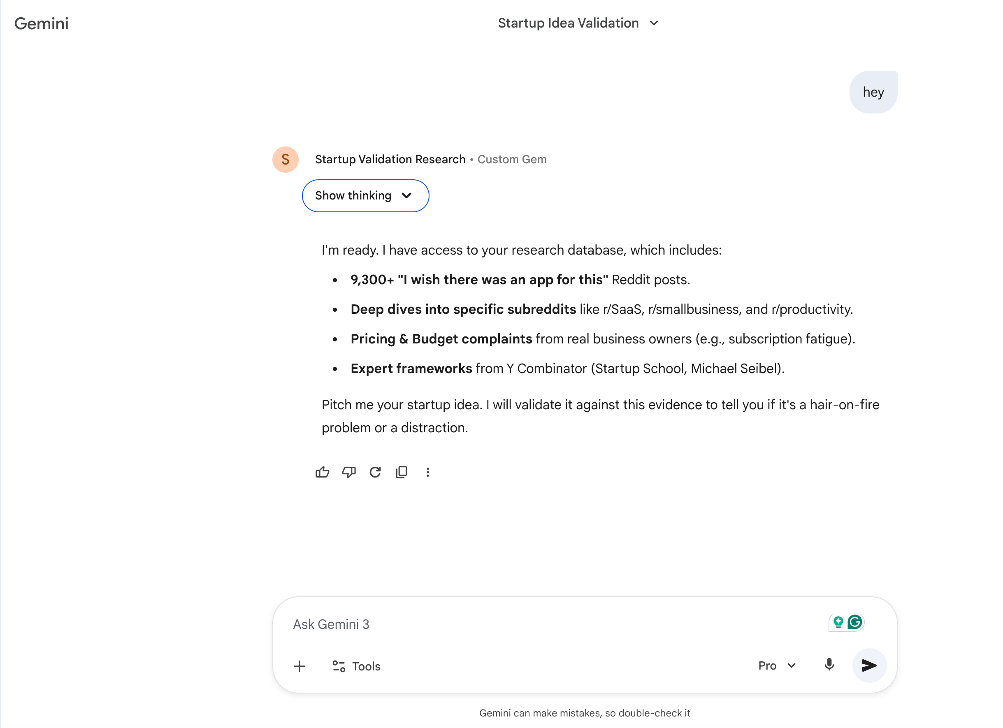Click the thumbs up icon
This screenshot has width=1003, height=728.
click(322, 472)
